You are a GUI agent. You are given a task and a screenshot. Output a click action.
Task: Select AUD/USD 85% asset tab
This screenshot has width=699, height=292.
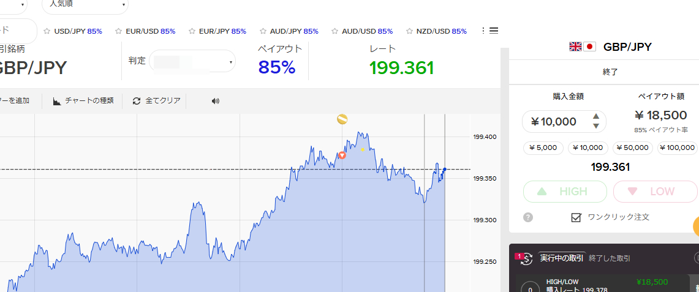click(368, 31)
